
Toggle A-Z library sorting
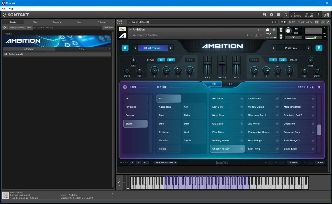(29, 27)
